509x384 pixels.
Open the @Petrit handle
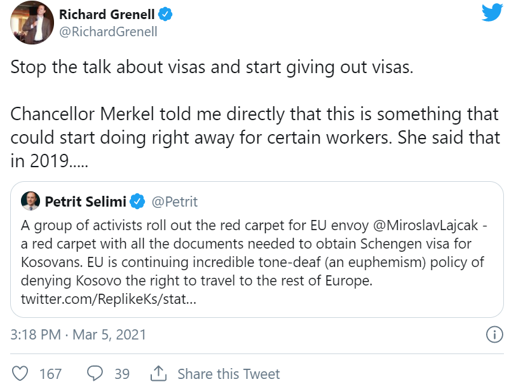(174, 202)
